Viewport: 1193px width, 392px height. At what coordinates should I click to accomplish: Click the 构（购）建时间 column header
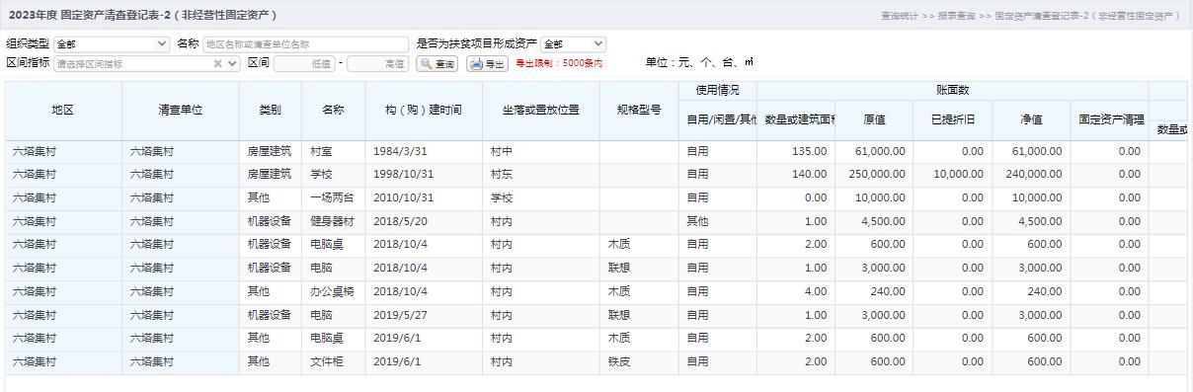(424, 111)
